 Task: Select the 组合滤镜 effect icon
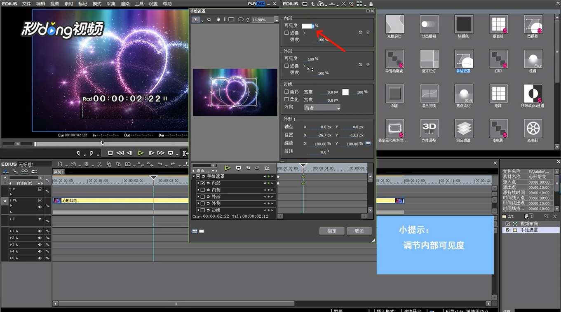(x=464, y=128)
